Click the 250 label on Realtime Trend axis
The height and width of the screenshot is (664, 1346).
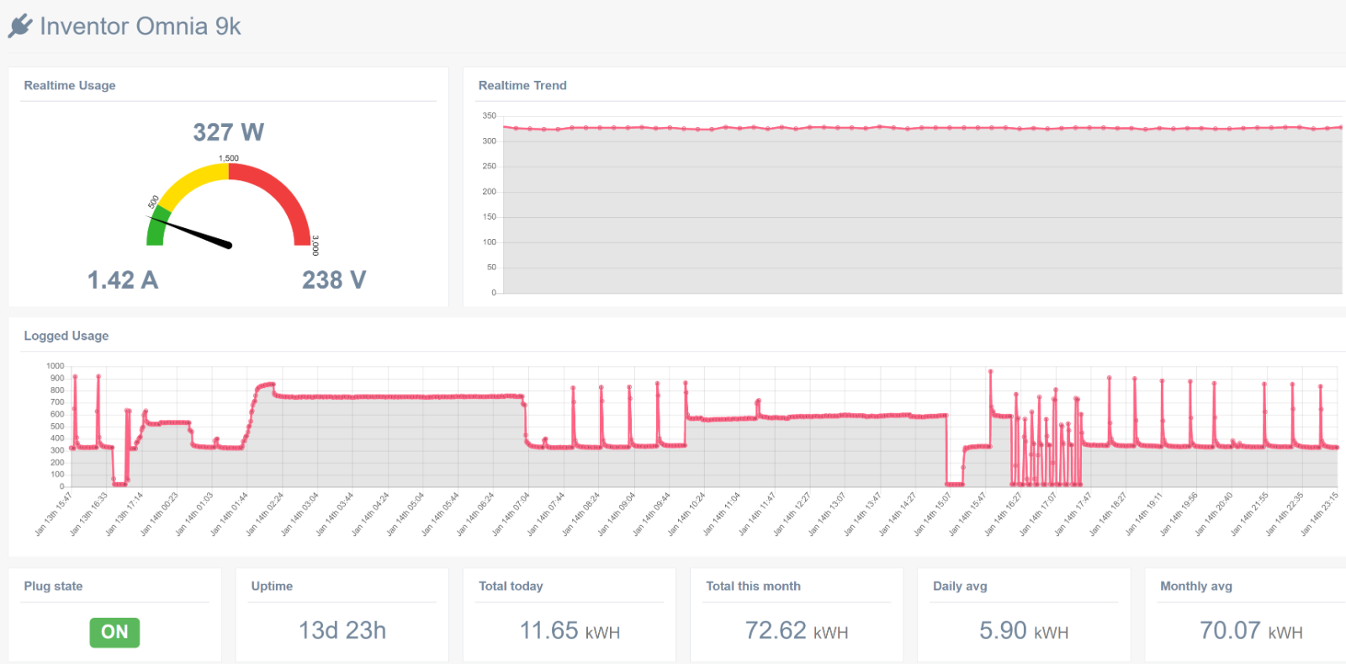click(x=490, y=166)
